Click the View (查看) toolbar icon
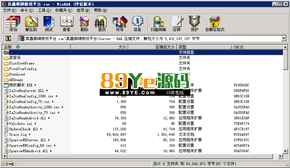Screen dimensions: 290x168 pyautogui.click(x=67, y=24)
